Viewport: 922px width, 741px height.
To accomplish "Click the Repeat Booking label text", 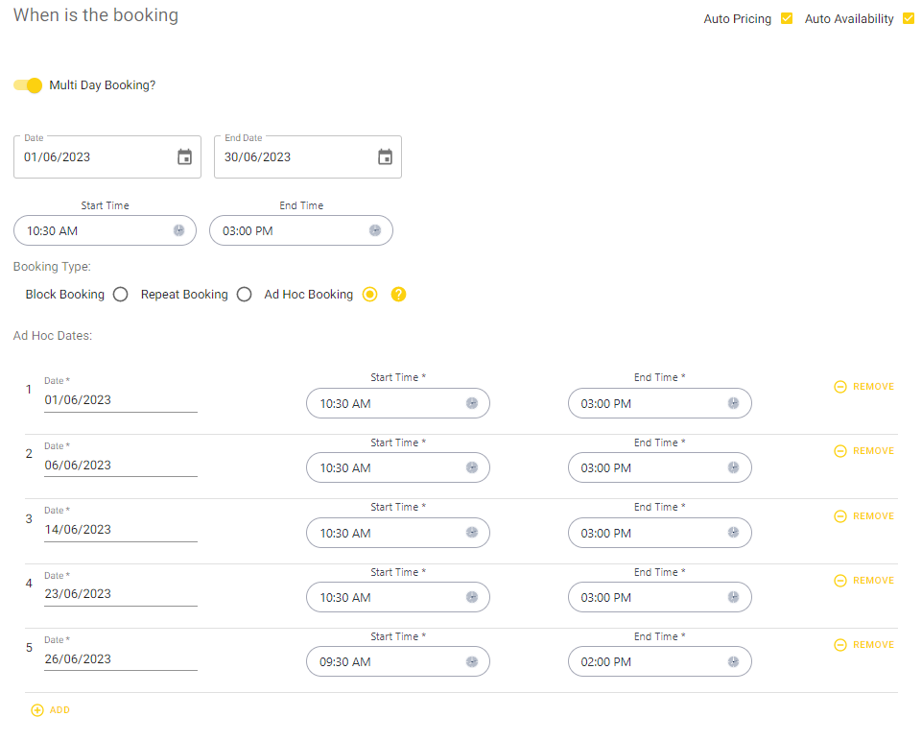I will [x=184, y=294].
